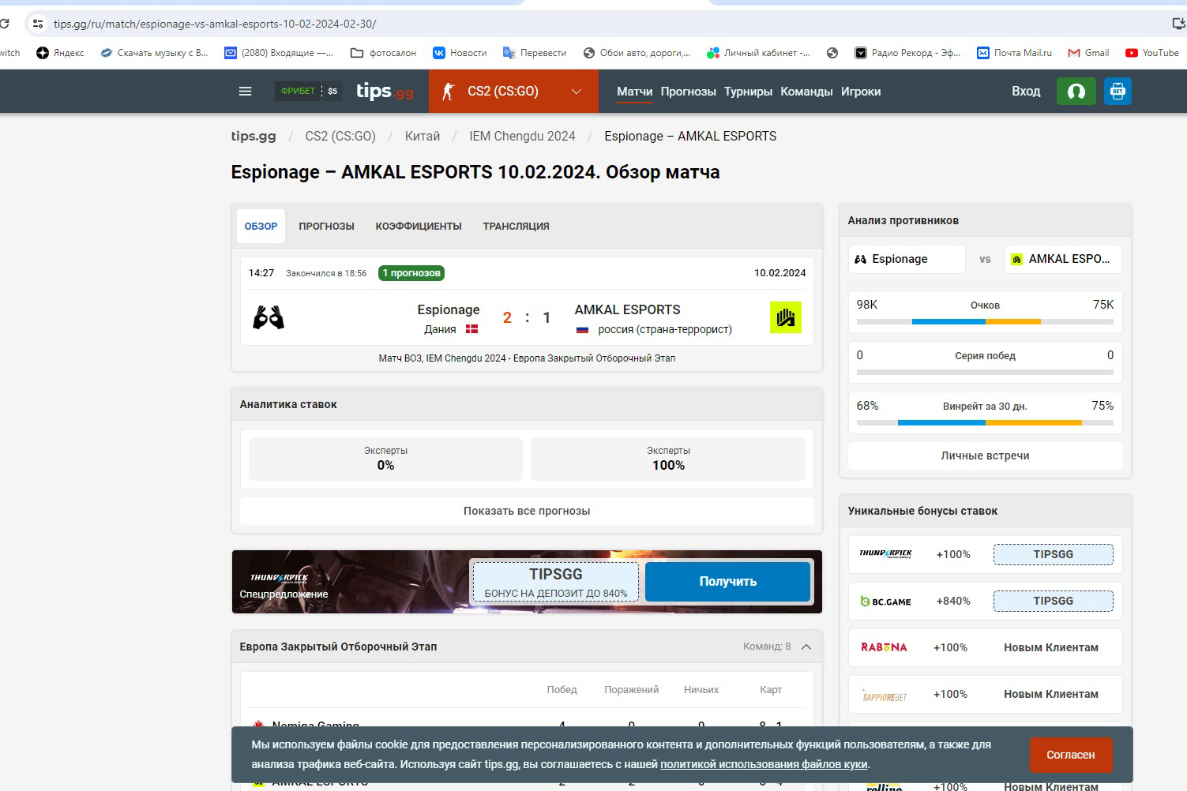Image resolution: width=1187 pixels, height=791 pixels.
Task: Click the ФРИБЕТ $5 badge
Action: (309, 92)
